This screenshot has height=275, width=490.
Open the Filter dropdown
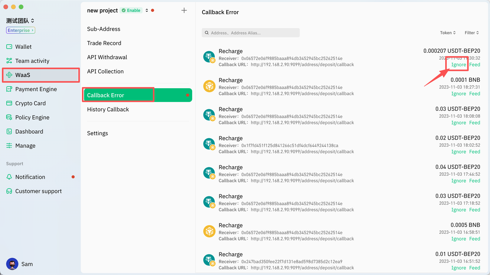tap(472, 33)
